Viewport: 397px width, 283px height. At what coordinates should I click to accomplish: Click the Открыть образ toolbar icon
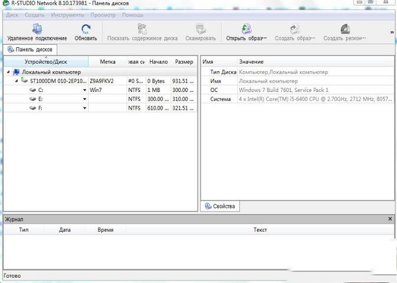pyautogui.click(x=246, y=29)
